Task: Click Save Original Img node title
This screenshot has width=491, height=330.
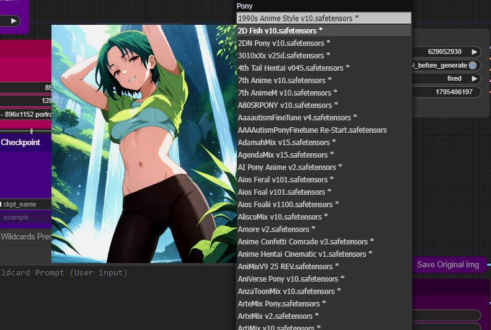Action: click(x=448, y=264)
